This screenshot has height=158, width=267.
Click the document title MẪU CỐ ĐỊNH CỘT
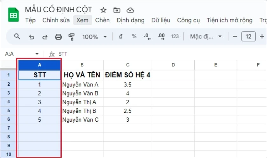click(x=58, y=10)
